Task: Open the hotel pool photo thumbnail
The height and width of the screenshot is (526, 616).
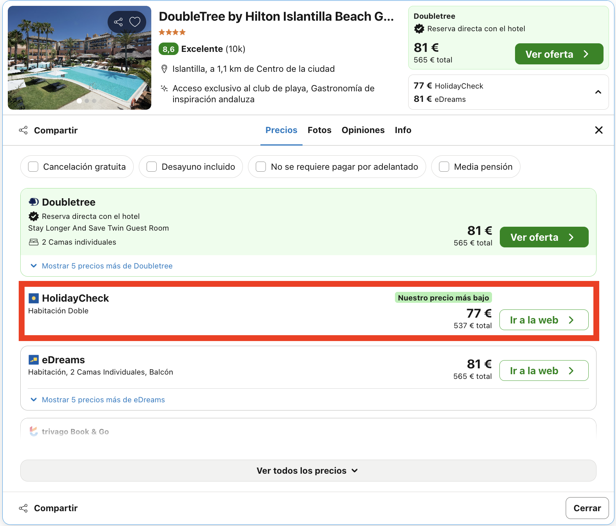Action: coord(80,58)
